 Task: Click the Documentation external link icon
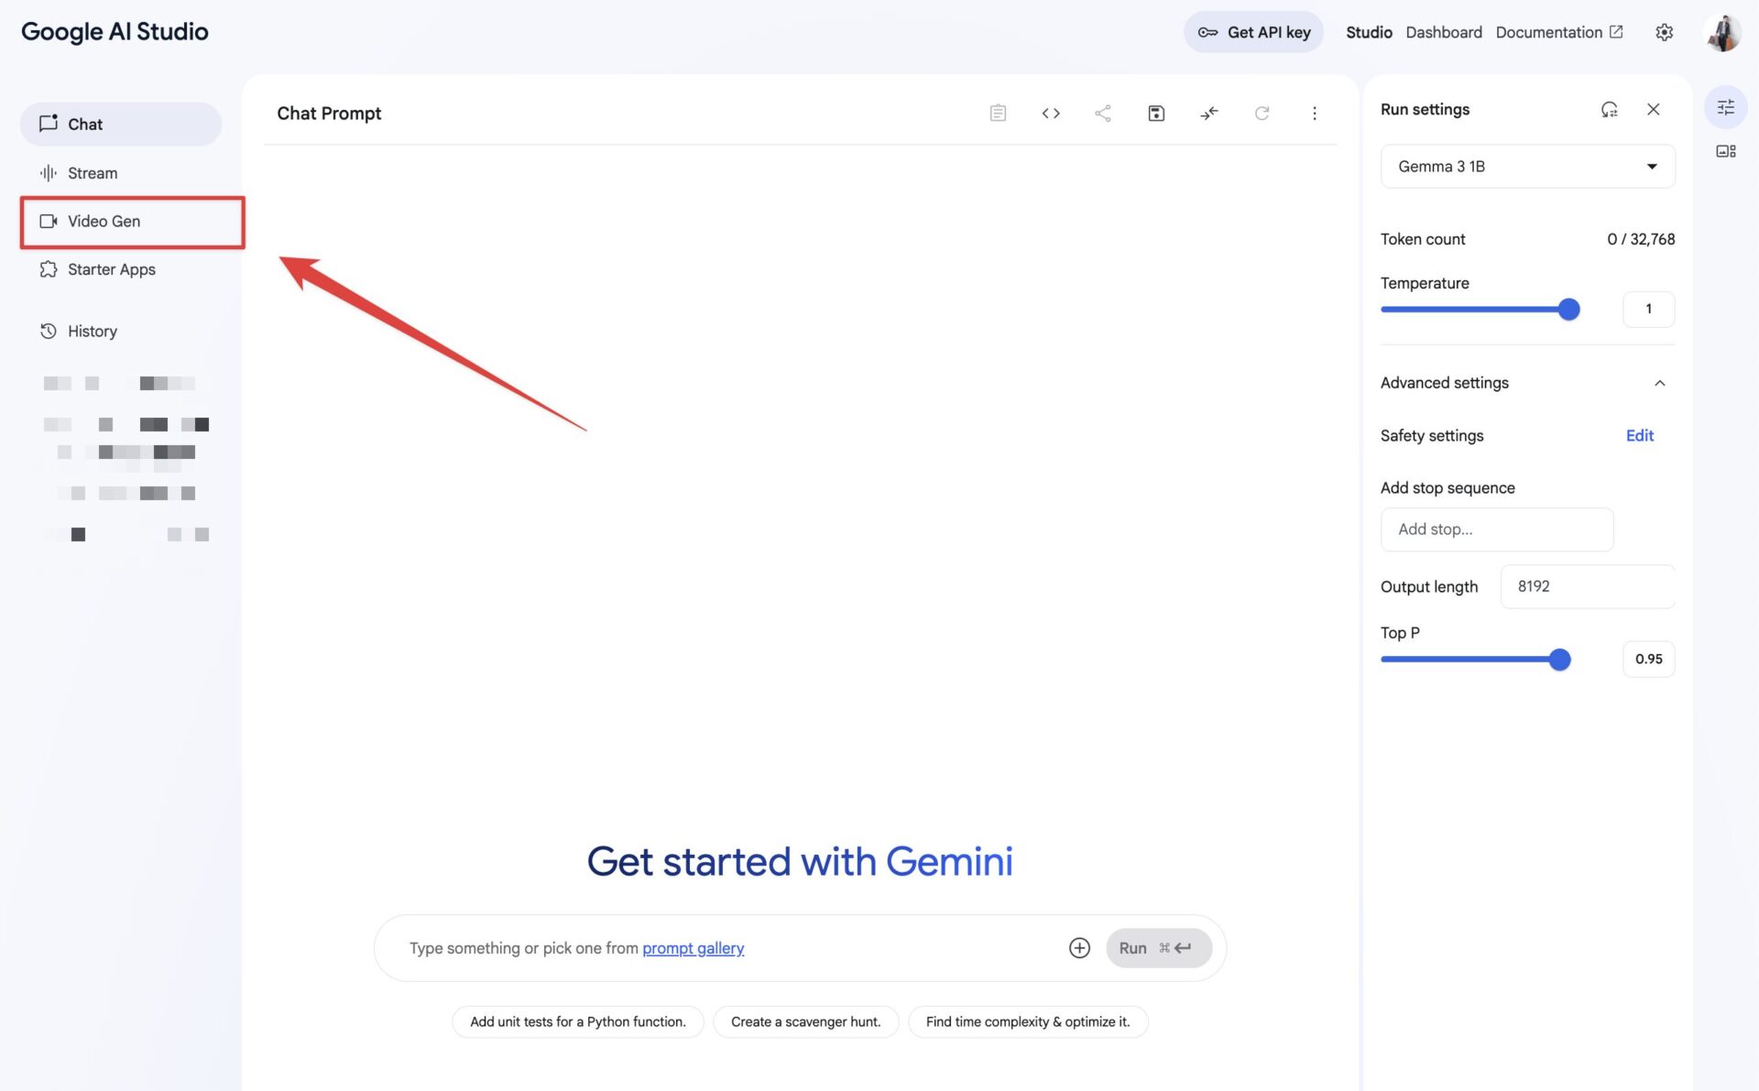pyautogui.click(x=1616, y=32)
